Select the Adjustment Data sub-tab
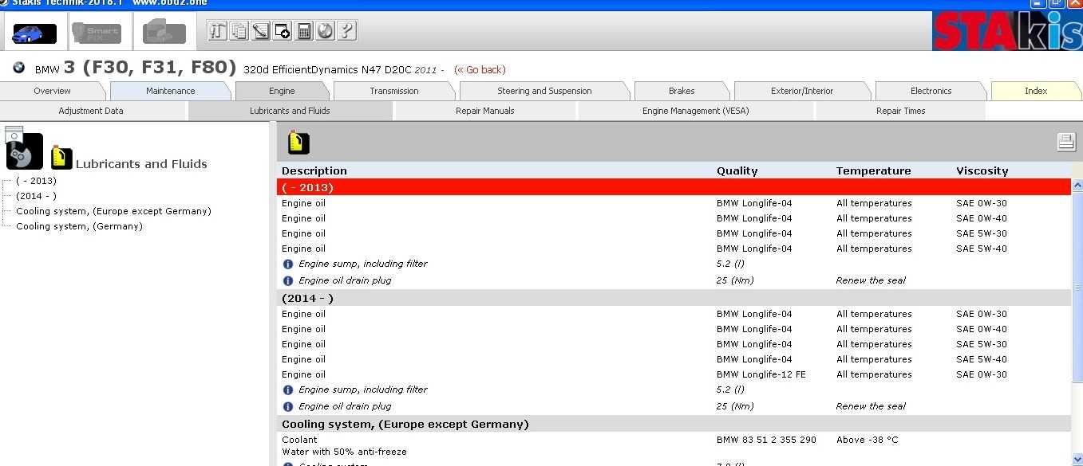The height and width of the screenshot is (466, 1083). coord(91,111)
